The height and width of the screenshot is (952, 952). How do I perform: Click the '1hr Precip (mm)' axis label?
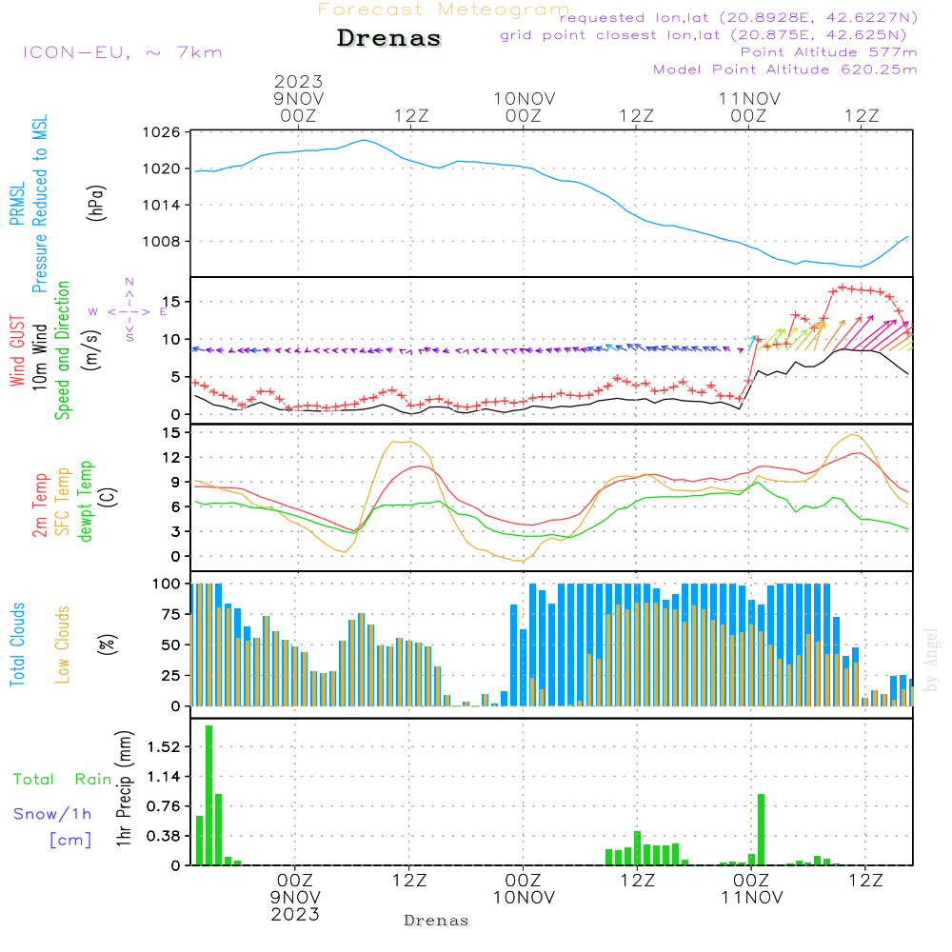[x=123, y=788]
